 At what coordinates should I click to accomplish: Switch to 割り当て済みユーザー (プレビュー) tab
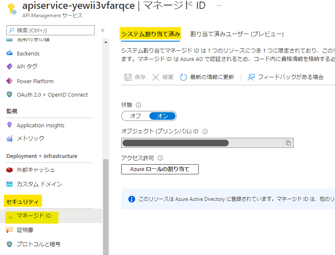[237, 34]
